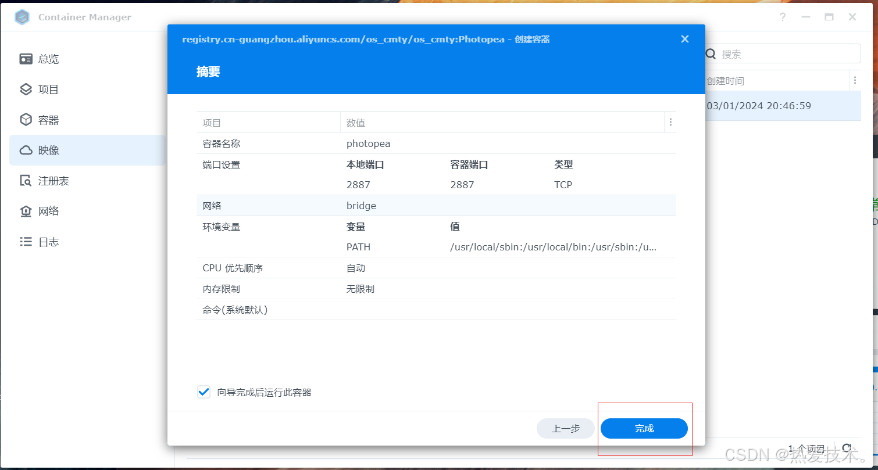Click the 项目 layers icon in sidebar
This screenshot has height=470, width=878.
point(26,89)
